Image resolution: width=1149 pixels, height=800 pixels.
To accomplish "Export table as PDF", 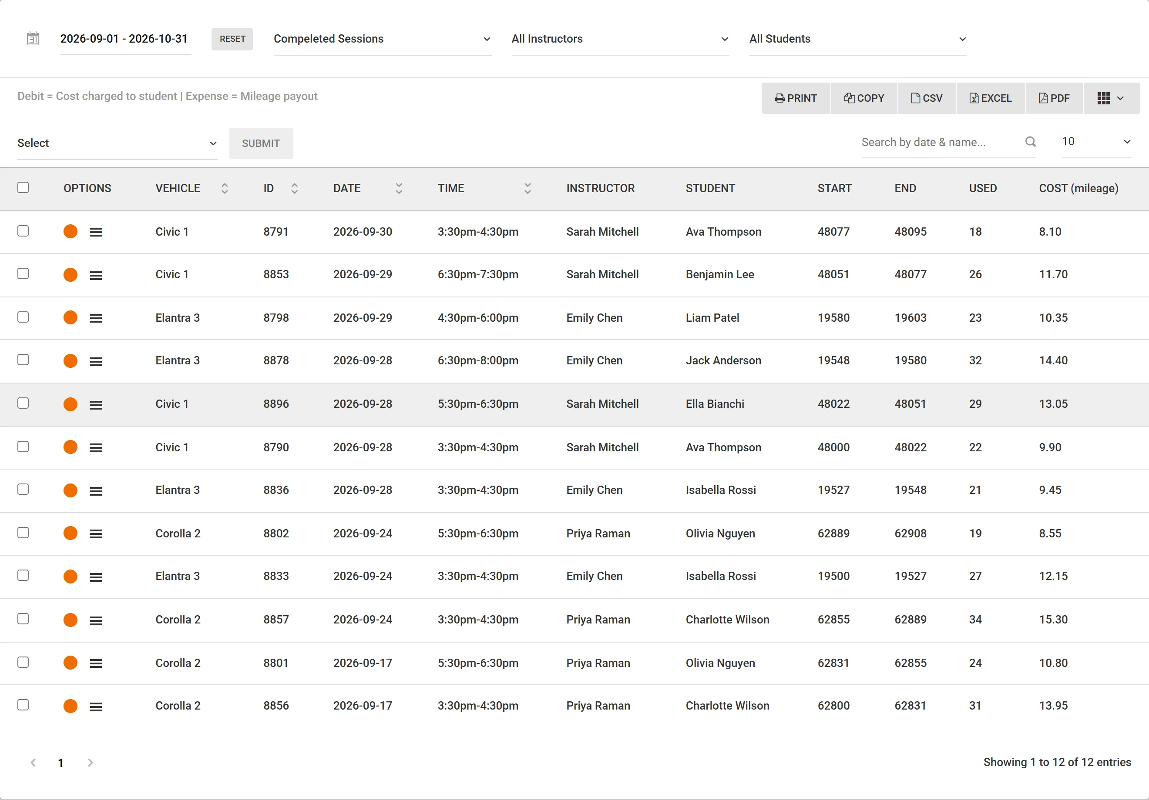I will [1055, 98].
